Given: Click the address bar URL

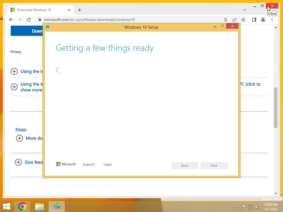Looking at the screenshot, I should (x=89, y=20).
